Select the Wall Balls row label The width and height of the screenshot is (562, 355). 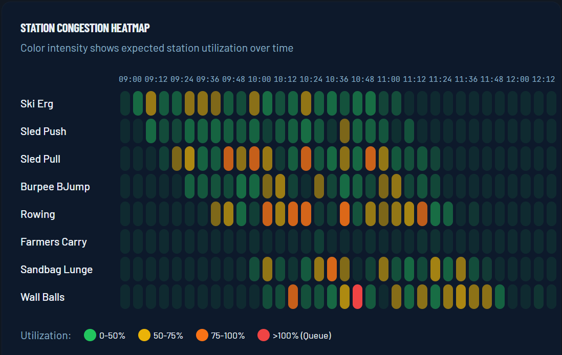click(x=42, y=297)
